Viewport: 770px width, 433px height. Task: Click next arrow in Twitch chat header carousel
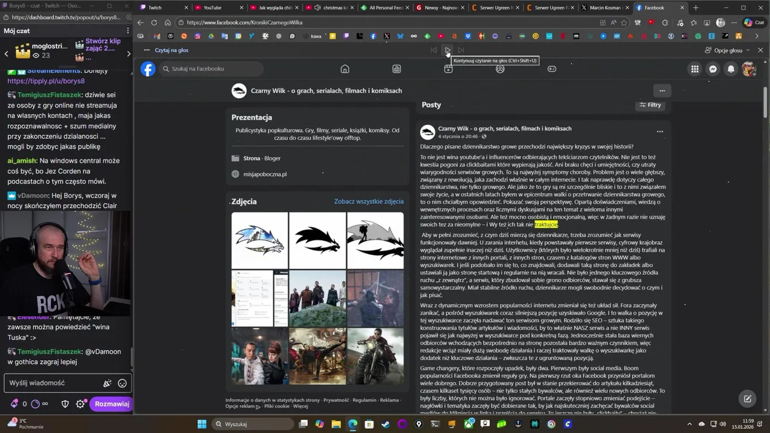click(x=128, y=54)
